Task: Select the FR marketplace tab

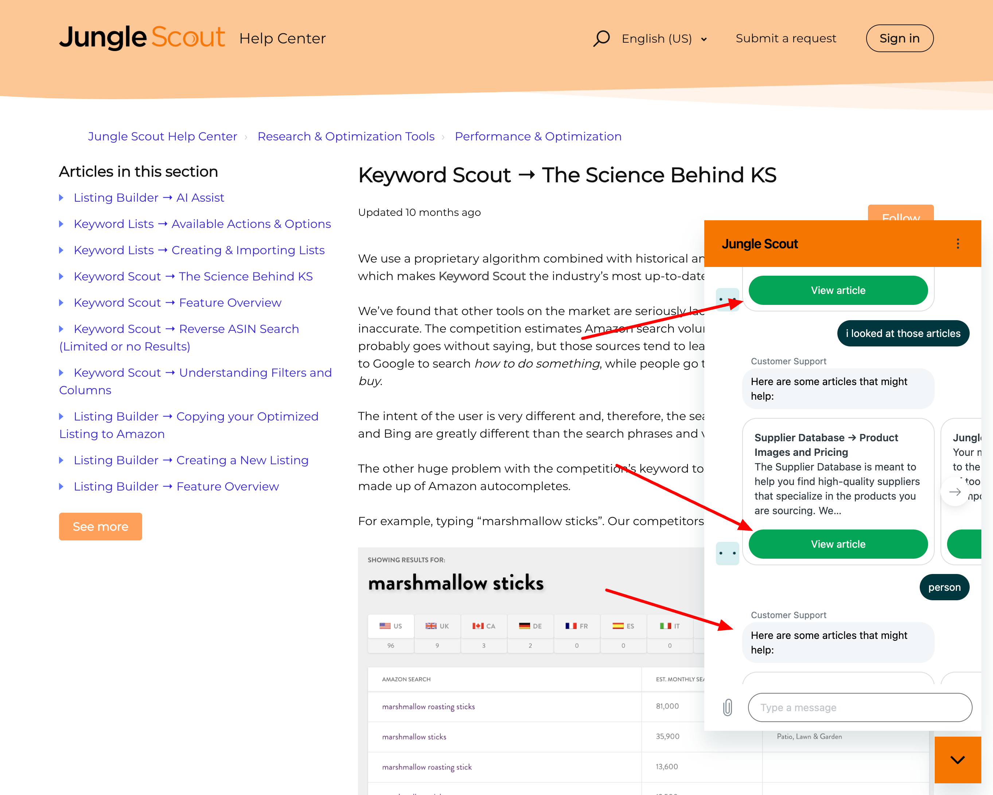Action: (x=577, y=626)
